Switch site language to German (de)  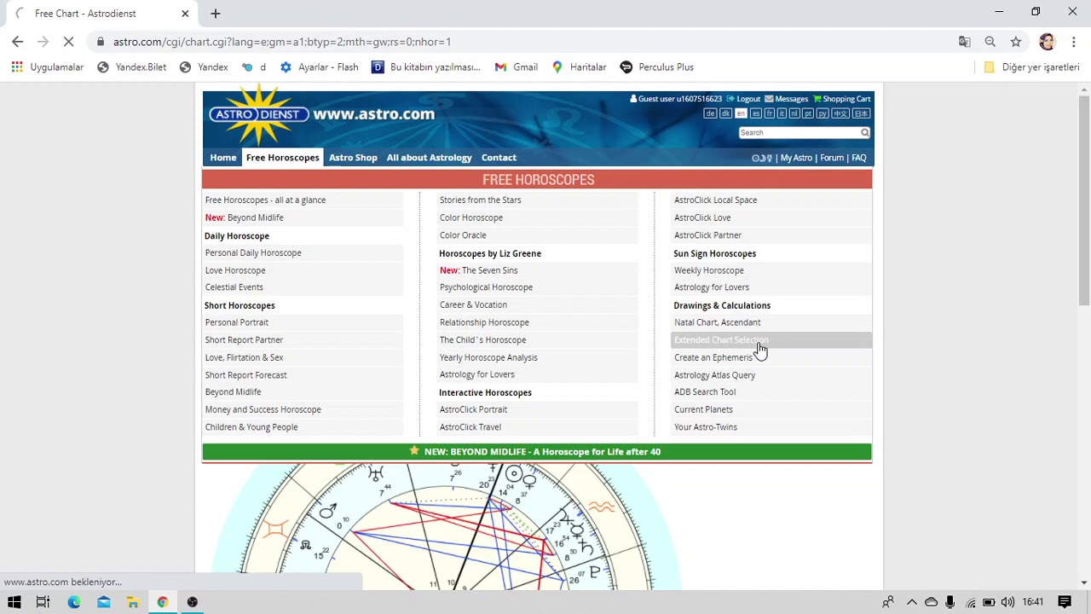pos(710,113)
